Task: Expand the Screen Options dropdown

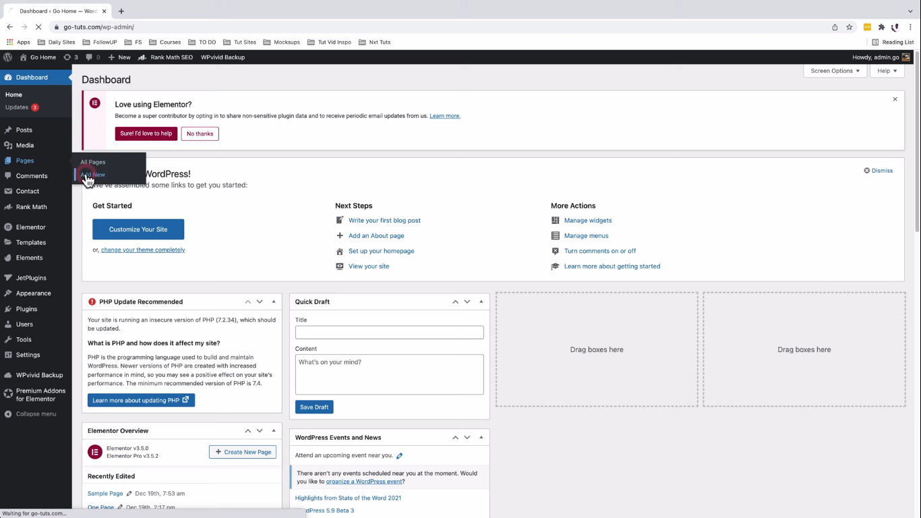Action: coord(835,71)
